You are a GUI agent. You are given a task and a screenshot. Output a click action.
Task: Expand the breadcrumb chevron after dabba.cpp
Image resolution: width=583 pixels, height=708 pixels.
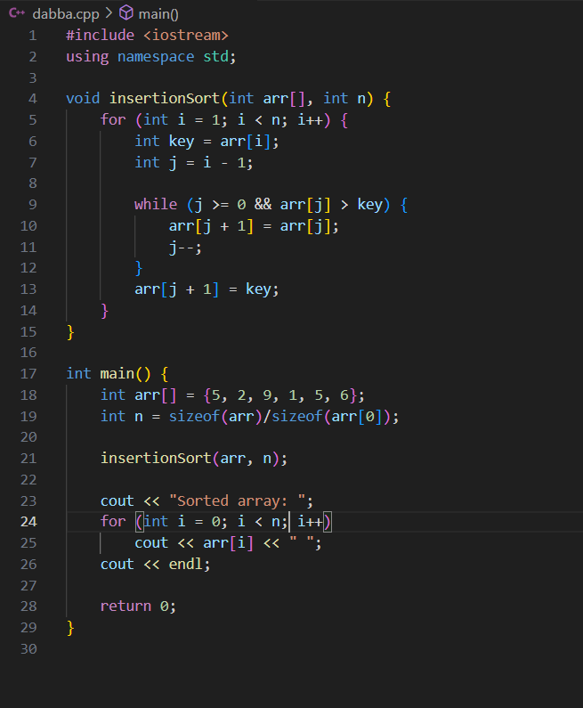(x=109, y=13)
